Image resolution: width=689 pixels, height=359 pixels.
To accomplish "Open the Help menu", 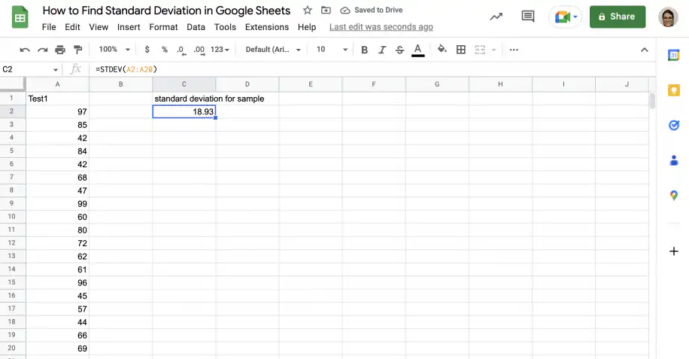I will pos(307,27).
